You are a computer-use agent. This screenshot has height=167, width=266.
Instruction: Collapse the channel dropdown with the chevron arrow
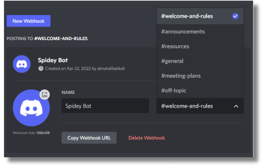(x=236, y=106)
